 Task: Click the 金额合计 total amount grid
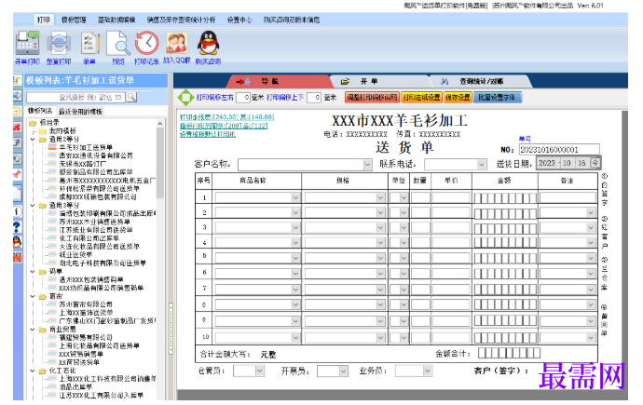[x=509, y=353]
